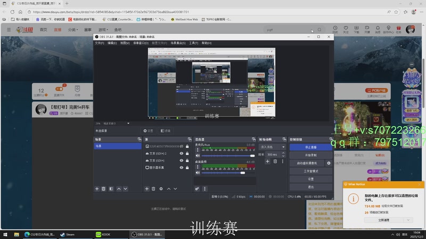This screenshot has height=239, width=426.
Task: Open the OBS Edit menu
Action: [x=112, y=43]
